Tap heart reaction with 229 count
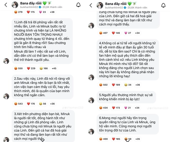The width and height of the screenshot is (170, 142). tap(31, 68)
